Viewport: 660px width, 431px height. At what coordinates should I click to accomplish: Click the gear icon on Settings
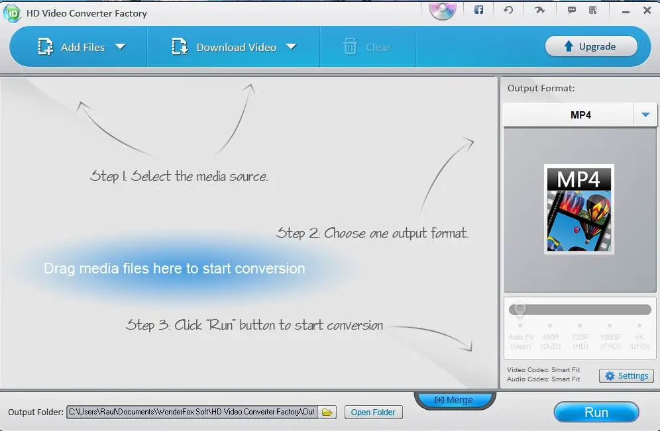610,375
